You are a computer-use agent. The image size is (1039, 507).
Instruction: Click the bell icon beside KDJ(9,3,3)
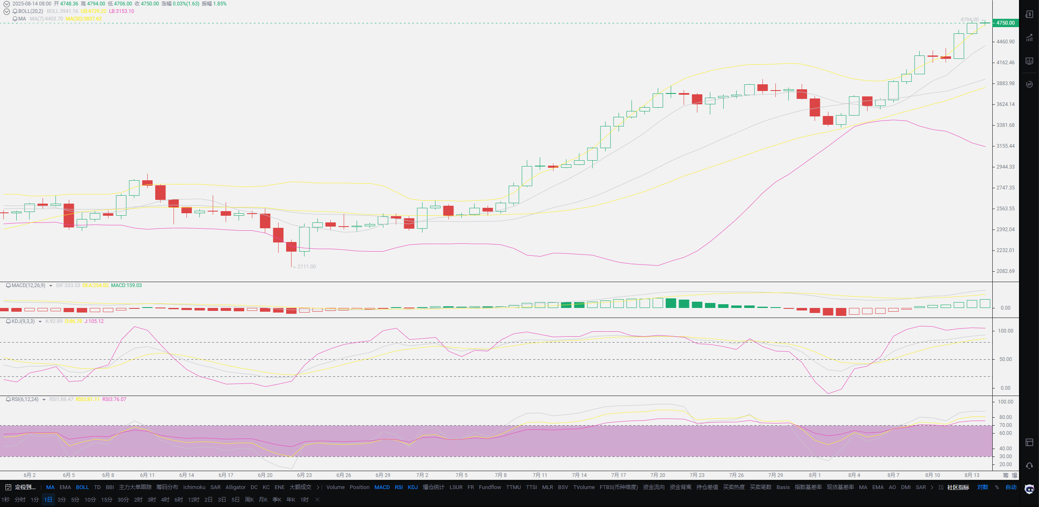click(8, 321)
